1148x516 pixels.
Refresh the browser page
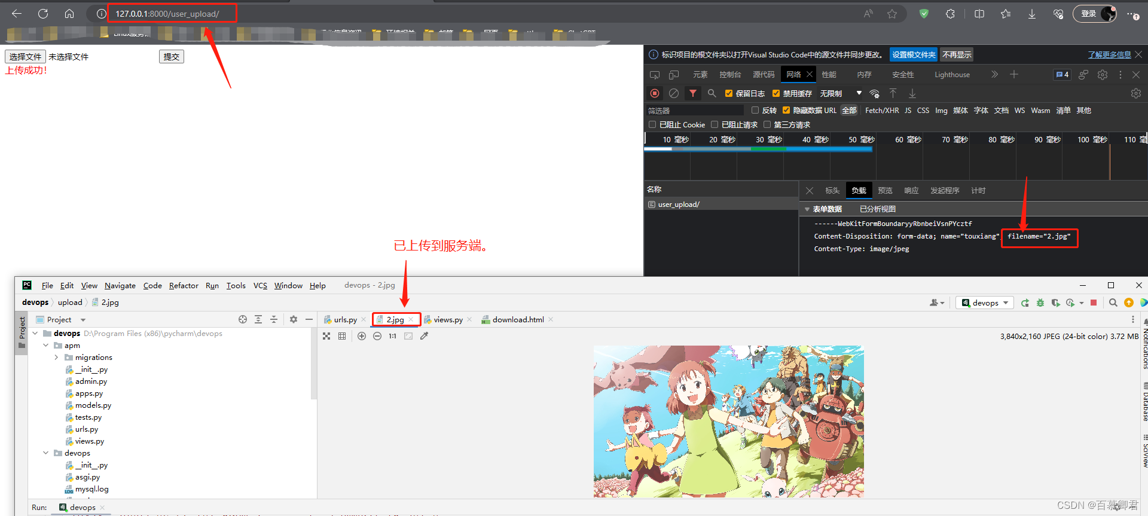(x=43, y=14)
